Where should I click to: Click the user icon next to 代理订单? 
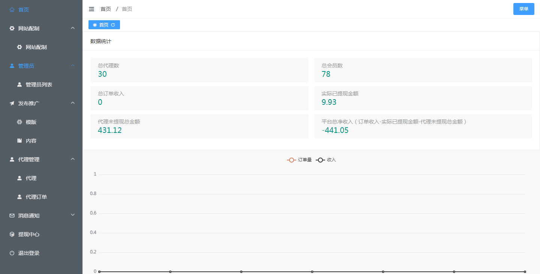pos(19,197)
